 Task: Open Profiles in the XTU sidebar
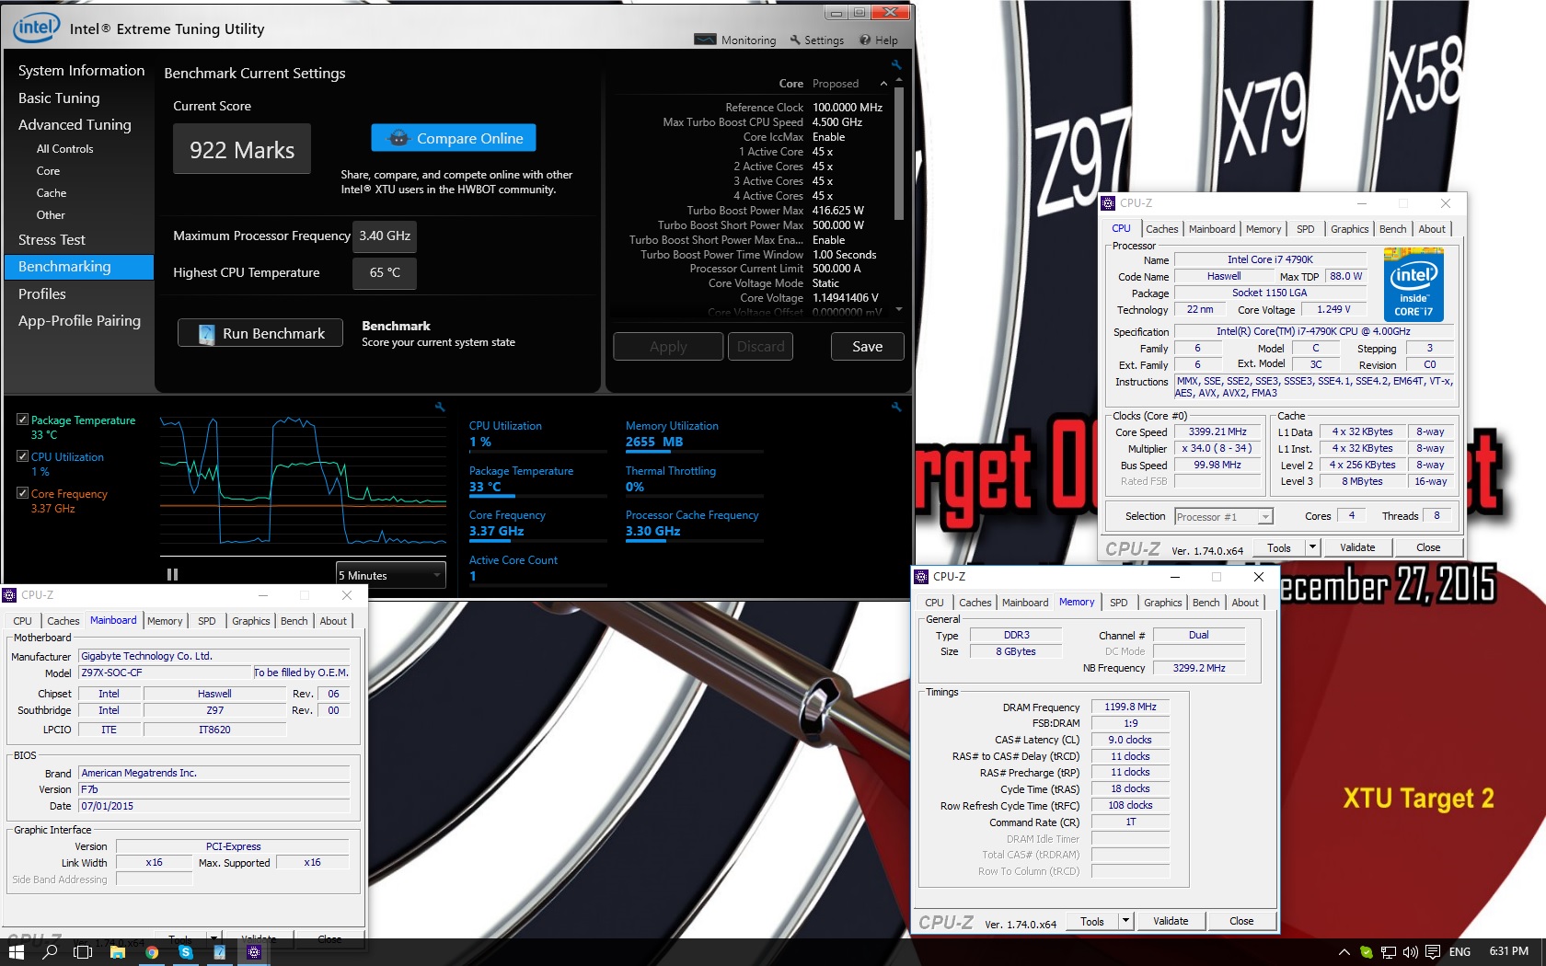42,294
